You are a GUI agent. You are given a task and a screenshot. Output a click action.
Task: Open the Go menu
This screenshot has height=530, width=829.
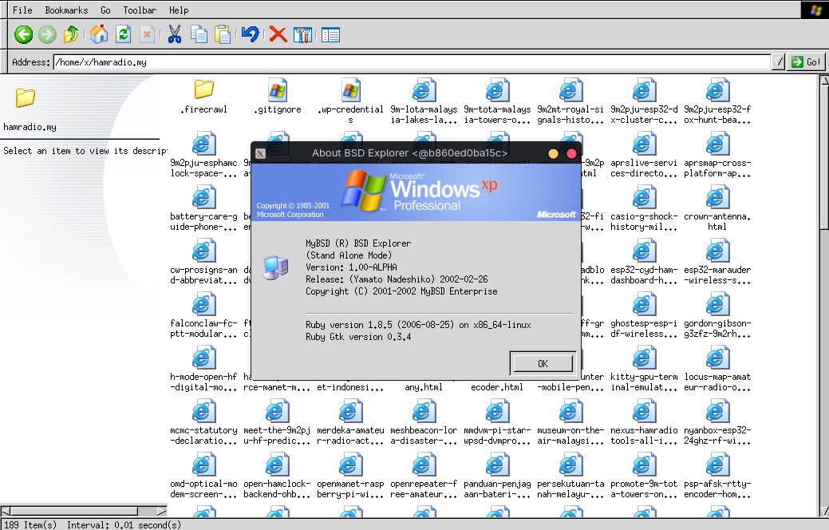106,10
